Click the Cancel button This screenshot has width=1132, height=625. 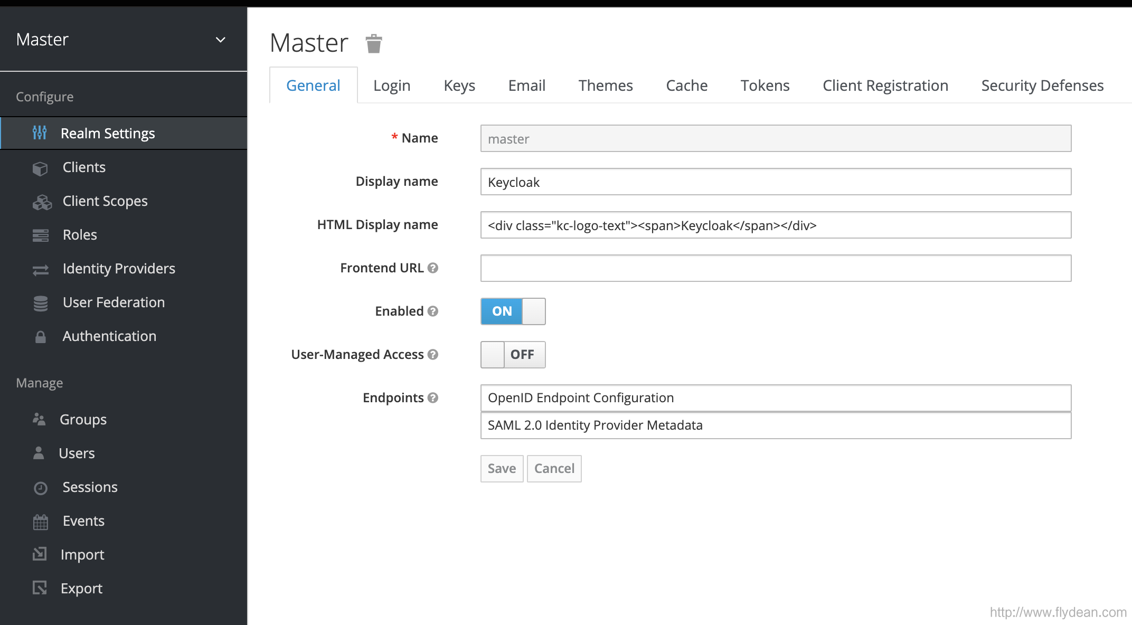point(554,469)
